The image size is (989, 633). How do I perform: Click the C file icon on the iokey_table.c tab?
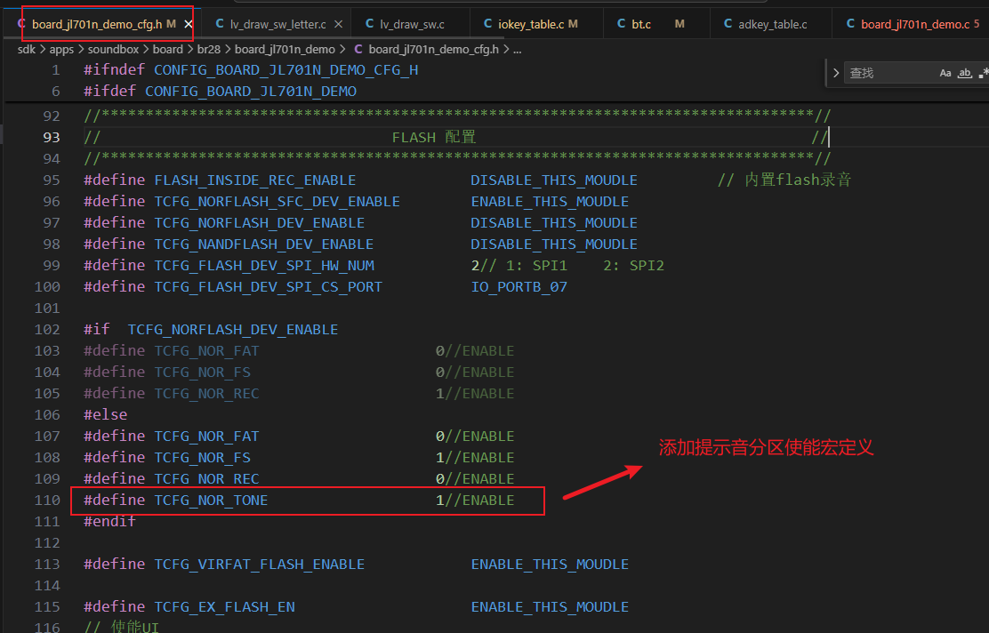[x=487, y=23]
